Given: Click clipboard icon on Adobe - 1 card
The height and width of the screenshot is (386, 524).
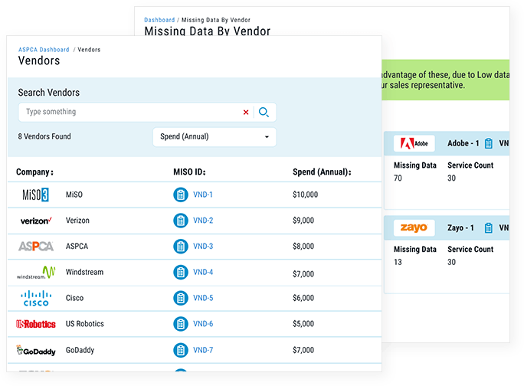Looking at the screenshot, I should [489, 143].
